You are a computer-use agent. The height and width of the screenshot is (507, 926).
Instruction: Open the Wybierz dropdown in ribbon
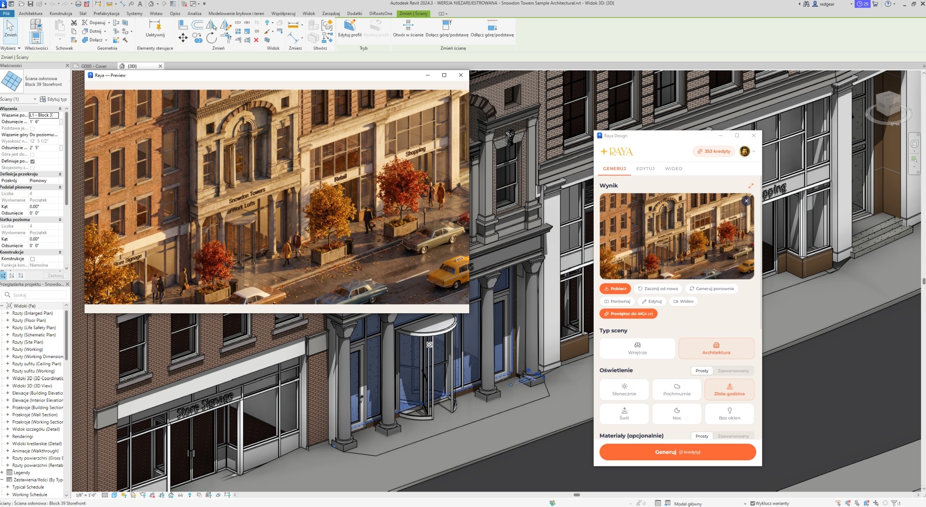coord(11,48)
